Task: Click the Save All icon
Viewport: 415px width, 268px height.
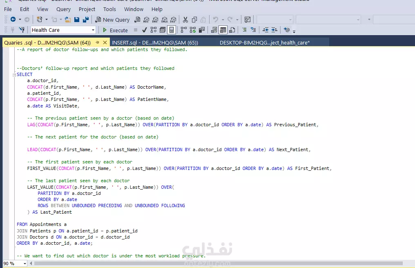Action: 86,20
